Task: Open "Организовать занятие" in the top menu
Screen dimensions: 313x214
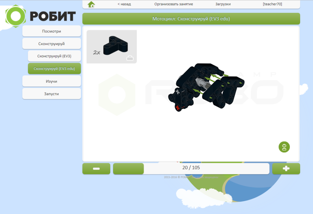Action: coord(174,4)
